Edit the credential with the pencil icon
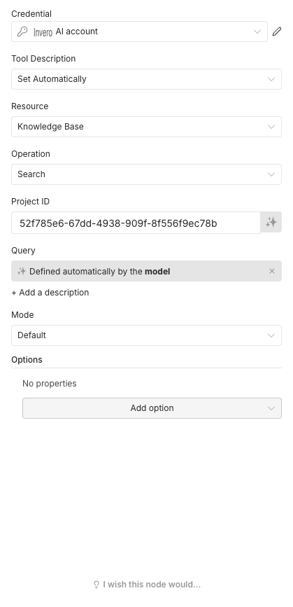The image size is (293, 607). coord(277,32)
